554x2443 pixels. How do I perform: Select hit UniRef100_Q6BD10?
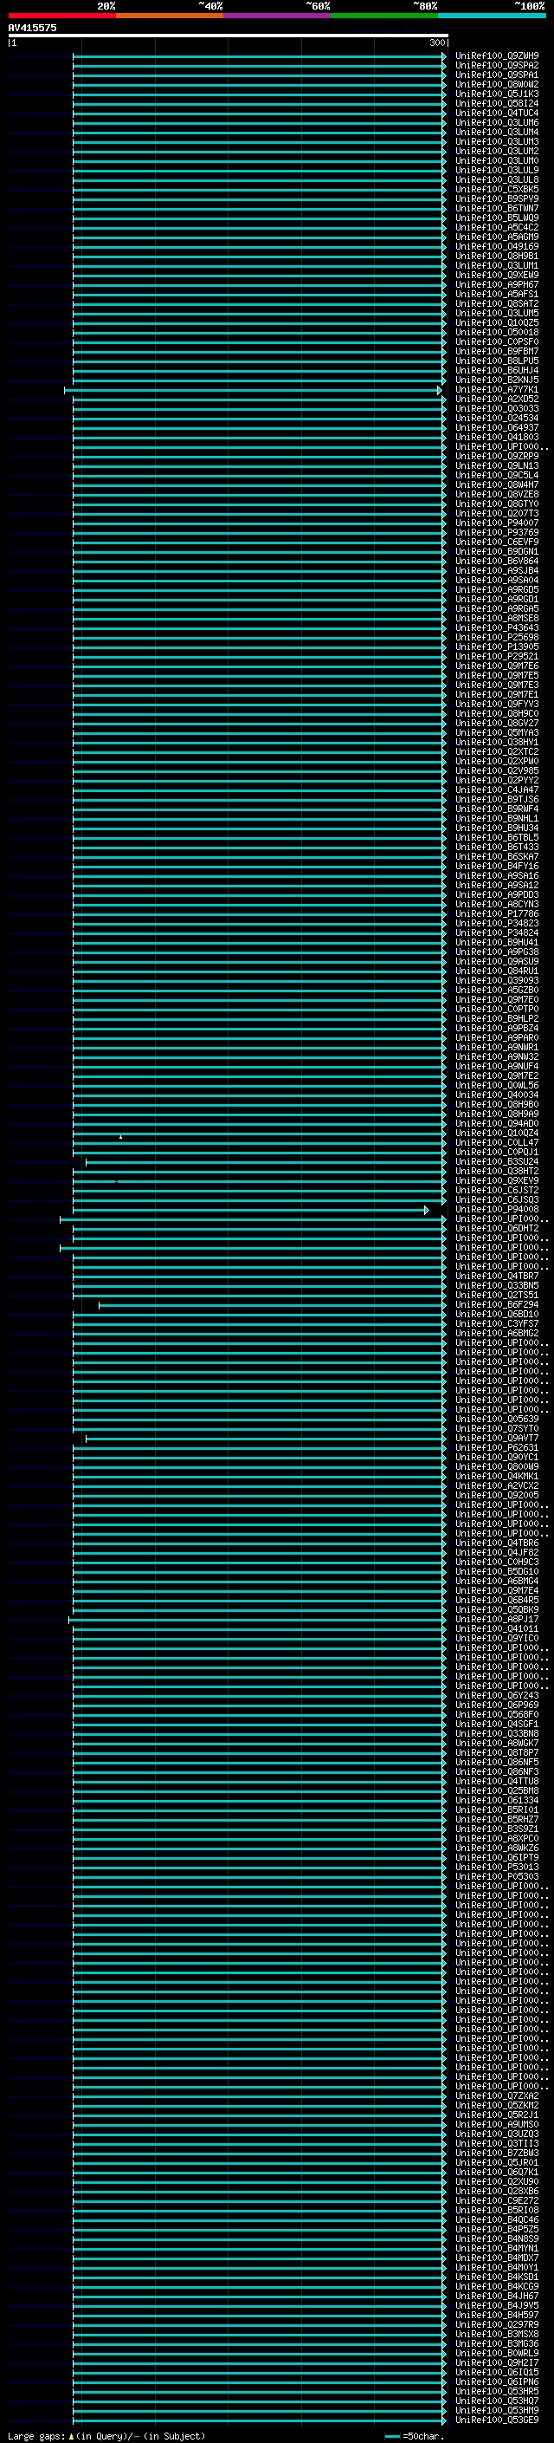[497, 1315]
